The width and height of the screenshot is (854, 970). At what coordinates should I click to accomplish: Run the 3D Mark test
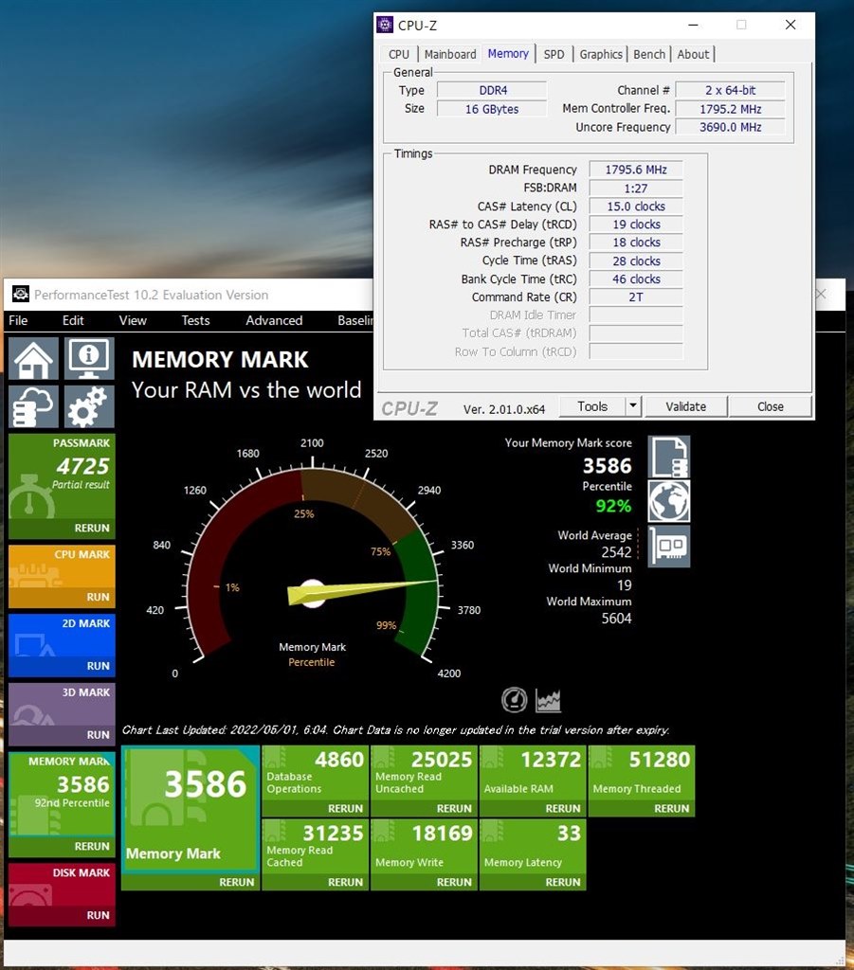coord(98,735)
